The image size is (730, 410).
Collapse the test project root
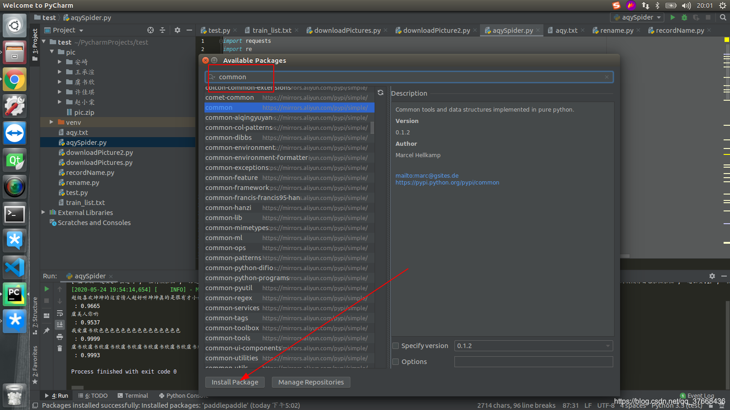click(x=44, y=42)
